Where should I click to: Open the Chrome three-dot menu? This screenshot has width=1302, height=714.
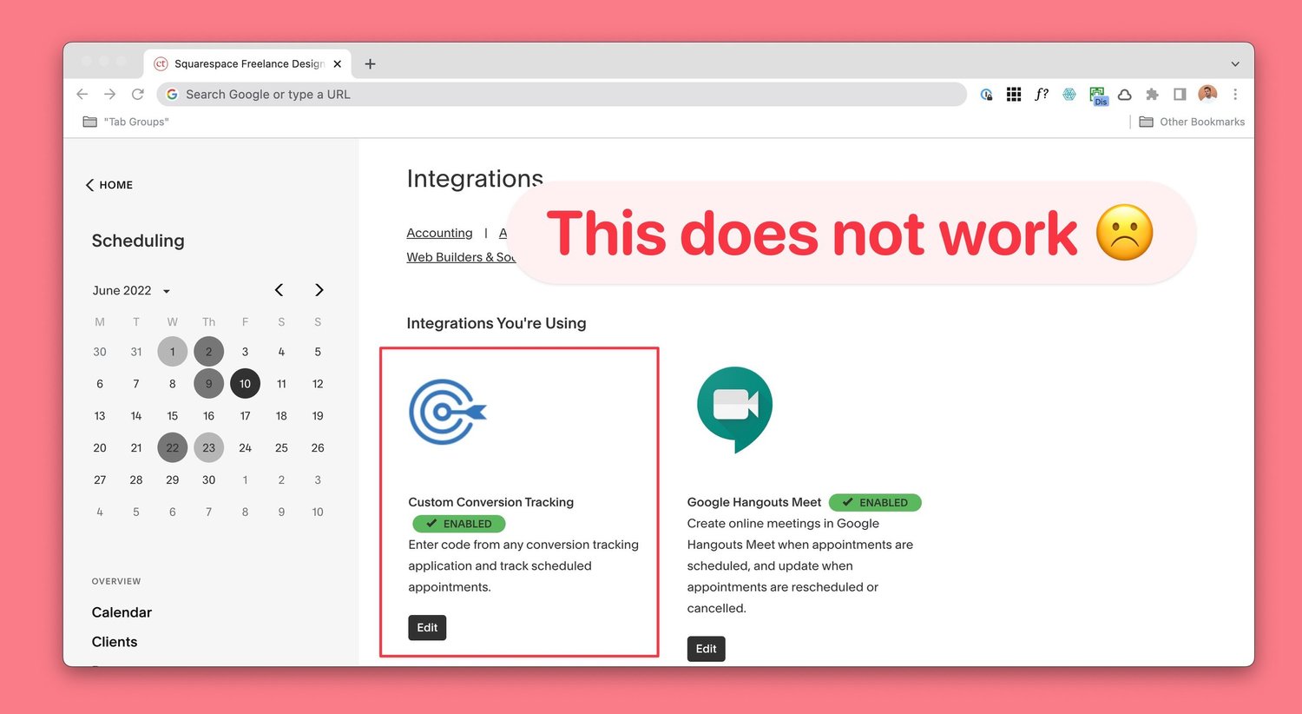[1235, 94]
